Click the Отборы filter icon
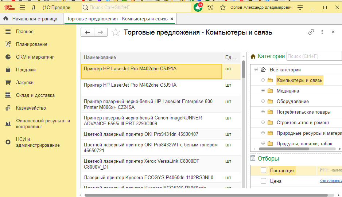 point(253,158)
